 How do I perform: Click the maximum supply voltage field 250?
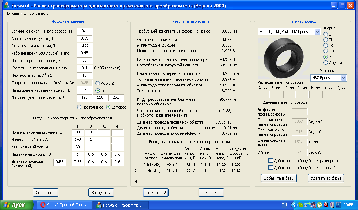click(116, 98)
